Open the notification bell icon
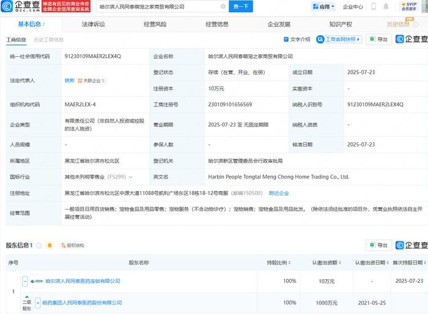 click(386, 7)
